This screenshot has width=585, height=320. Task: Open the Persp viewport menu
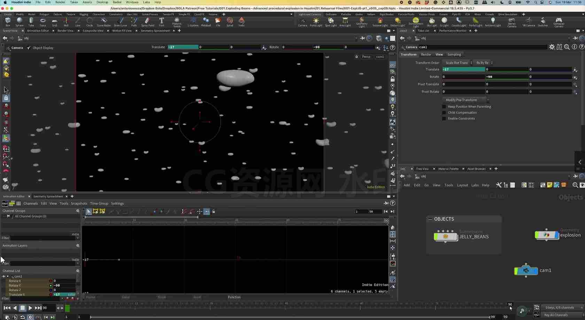(x=367, y=57)
